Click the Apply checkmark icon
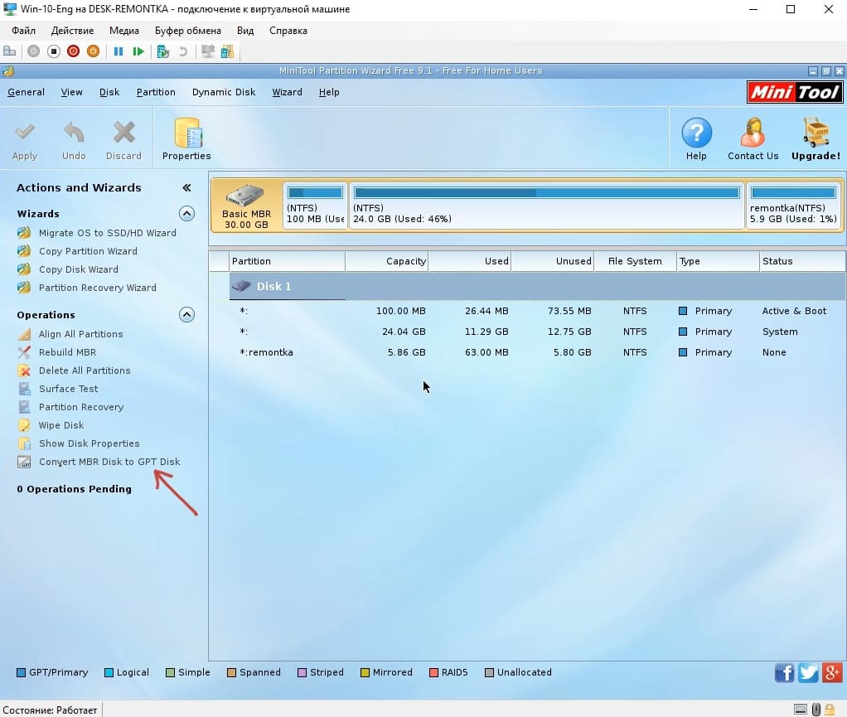847x717 pixels. click(x=25, y=133)
